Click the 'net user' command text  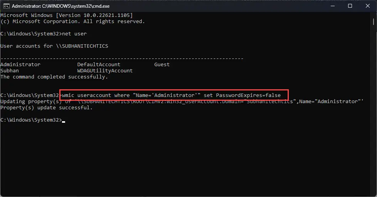[74, 34]
